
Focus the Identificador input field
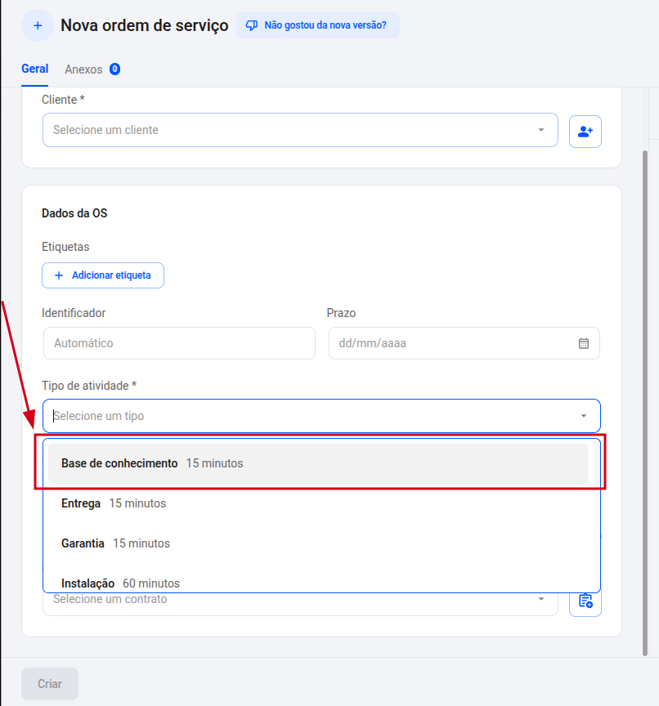[178, 343]
